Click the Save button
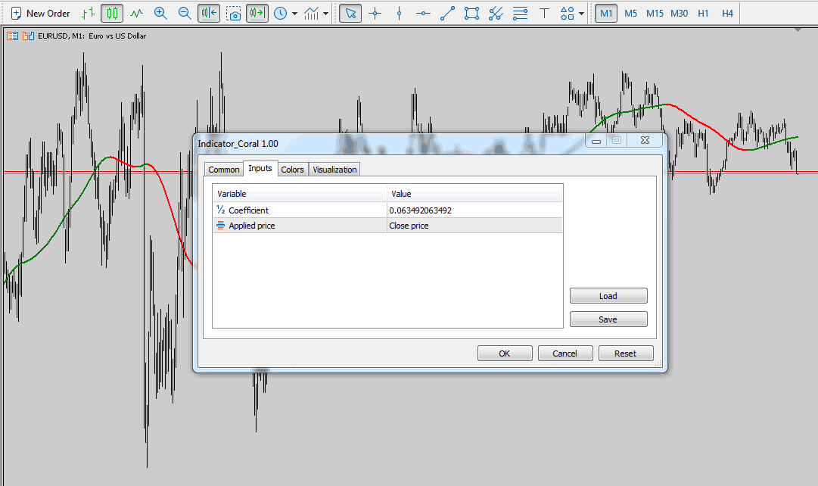Screen dimensions: 818x486 coord(608,319)
